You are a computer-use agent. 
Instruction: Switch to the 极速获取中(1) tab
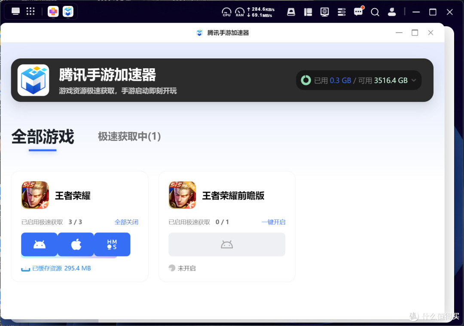[129, 137]
